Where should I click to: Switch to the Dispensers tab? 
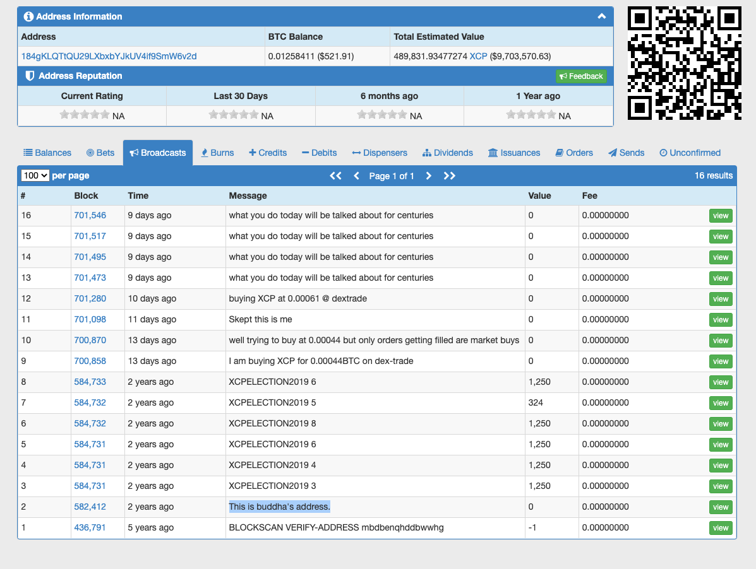pos(380,153)
